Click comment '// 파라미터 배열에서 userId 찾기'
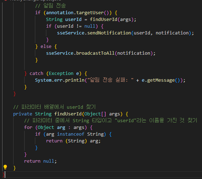 [x=55, y=107]
